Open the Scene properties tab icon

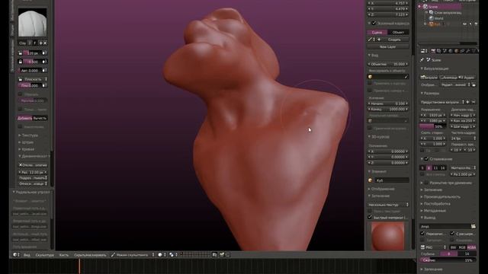coord(445,51)
